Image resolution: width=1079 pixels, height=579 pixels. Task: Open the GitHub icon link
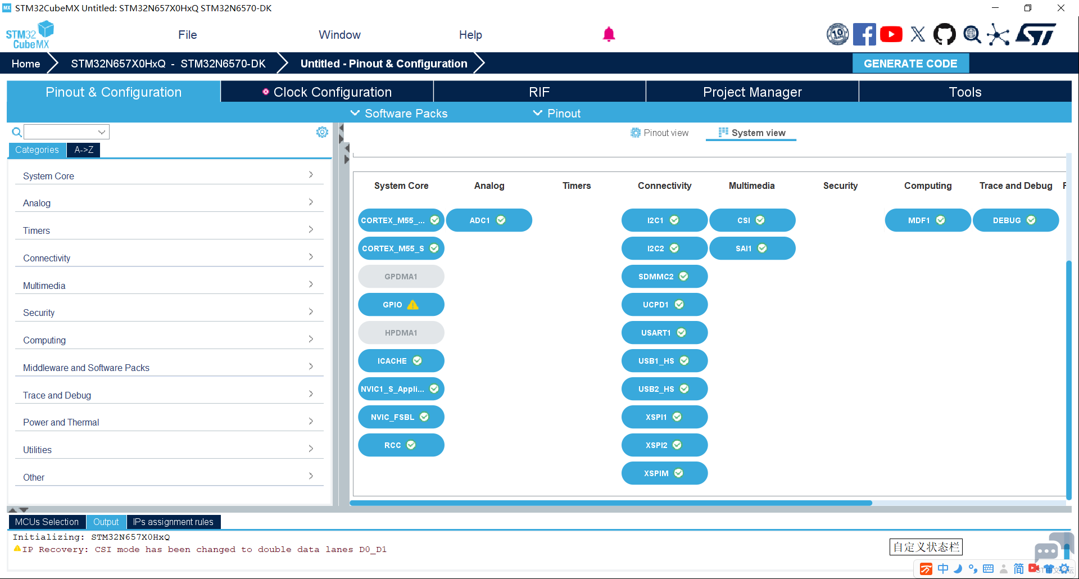pyautogui.click(x=944, y=34)
